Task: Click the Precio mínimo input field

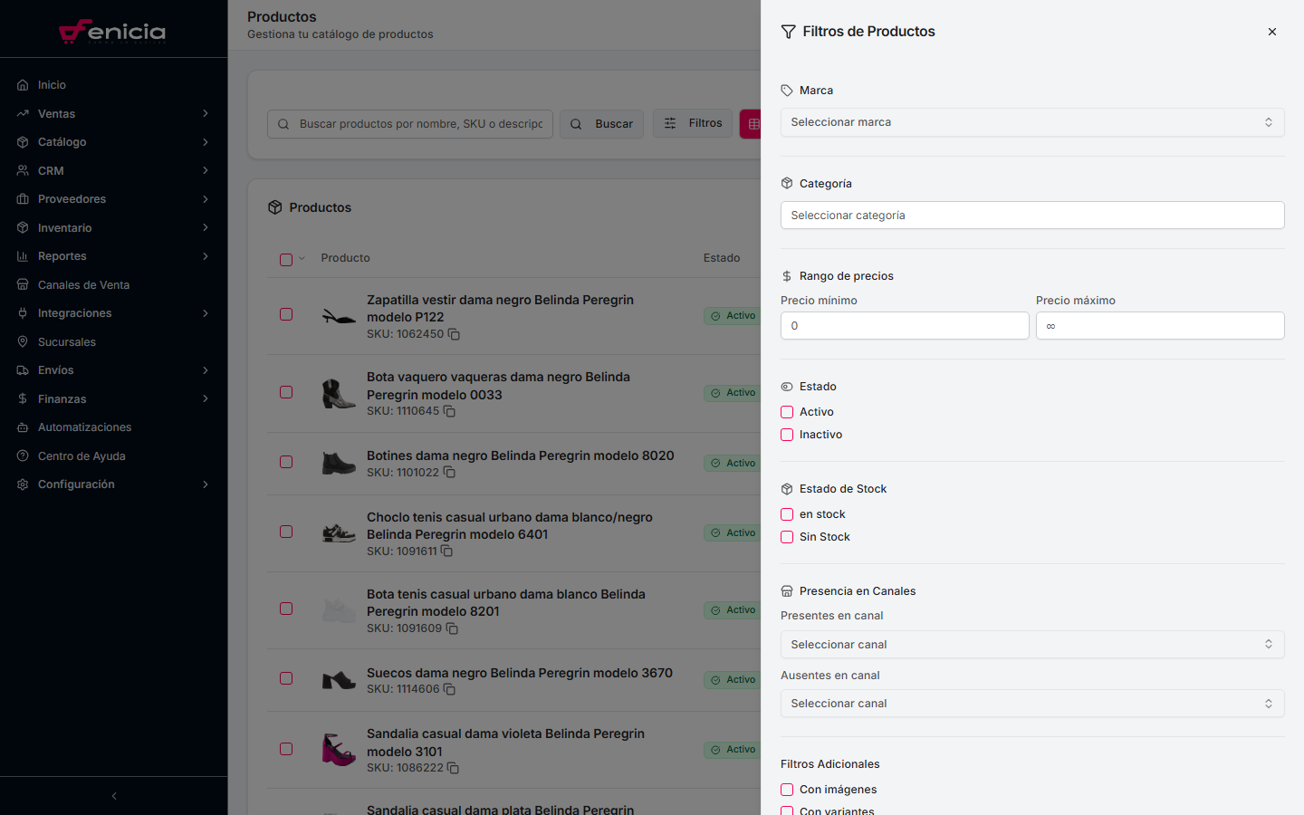Action: (904, 326)
